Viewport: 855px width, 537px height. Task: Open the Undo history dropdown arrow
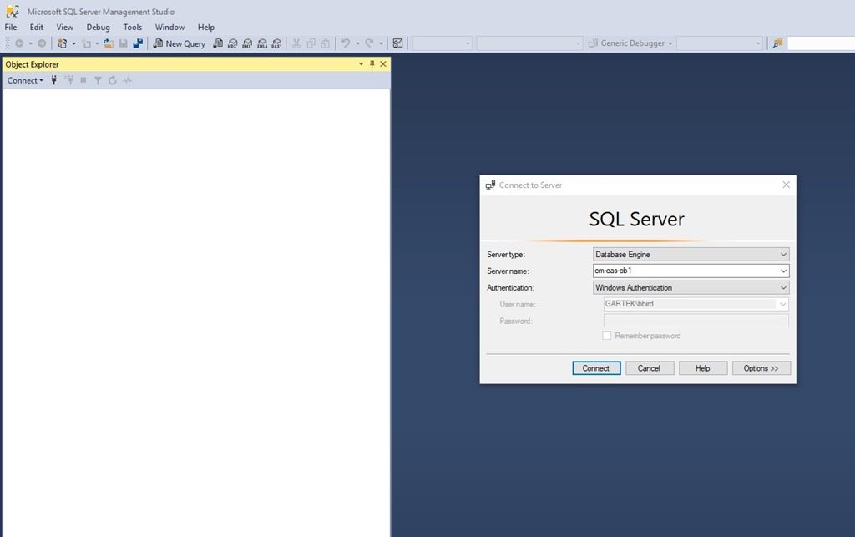[x=357, y=43]
